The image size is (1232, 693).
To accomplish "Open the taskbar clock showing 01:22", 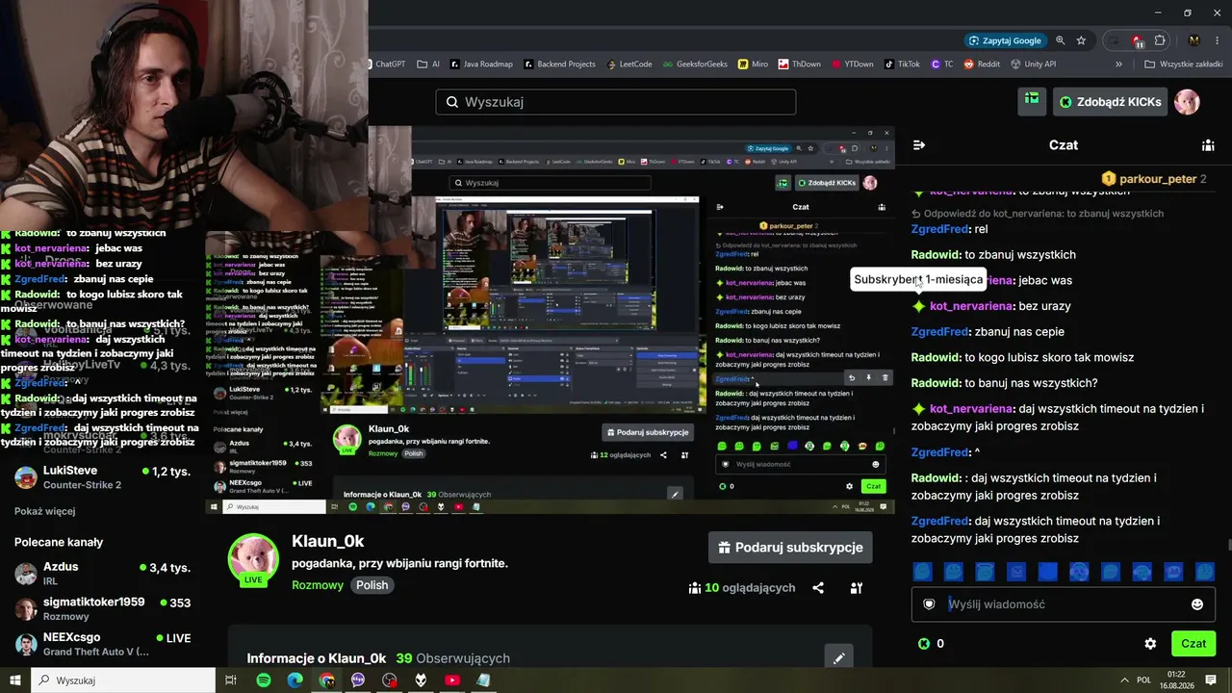I will click(1176, 680).
